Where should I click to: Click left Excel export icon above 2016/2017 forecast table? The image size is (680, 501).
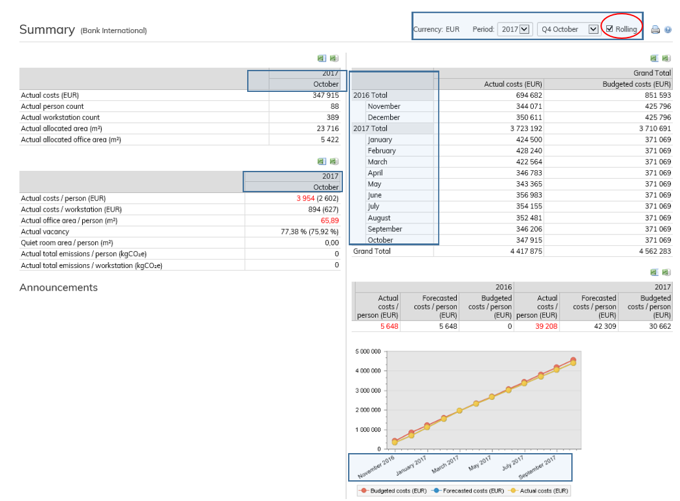654,273
